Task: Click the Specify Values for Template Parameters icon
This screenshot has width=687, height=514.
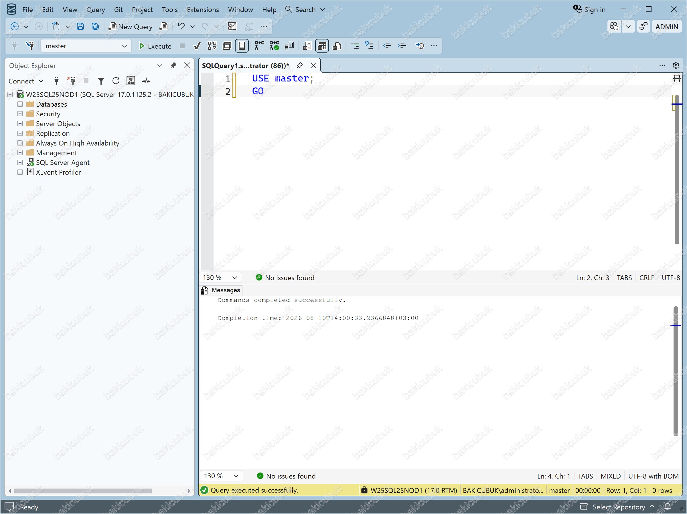Action: [420, 46]
